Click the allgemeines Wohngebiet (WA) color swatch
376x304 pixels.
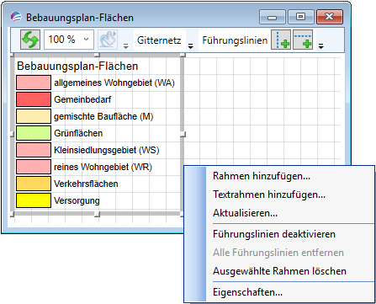tap(34, 83)
